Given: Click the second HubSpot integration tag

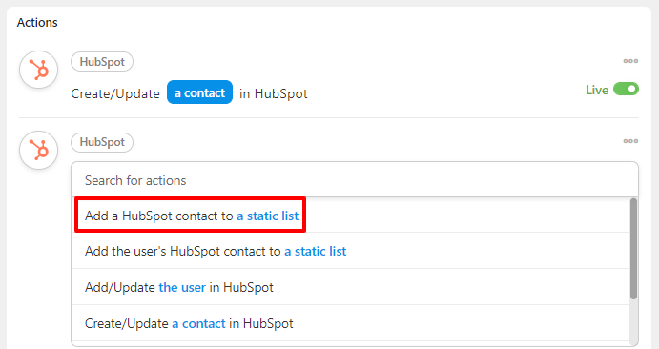Looking at the screenshot, I should [102, 142].
